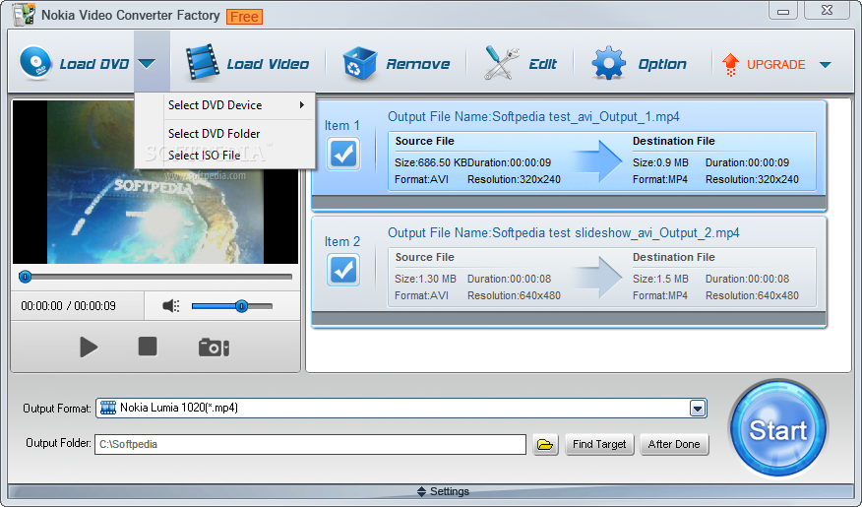Open the Option gear icon
This screenshot has height=507, width=862.
click(608, 63)
